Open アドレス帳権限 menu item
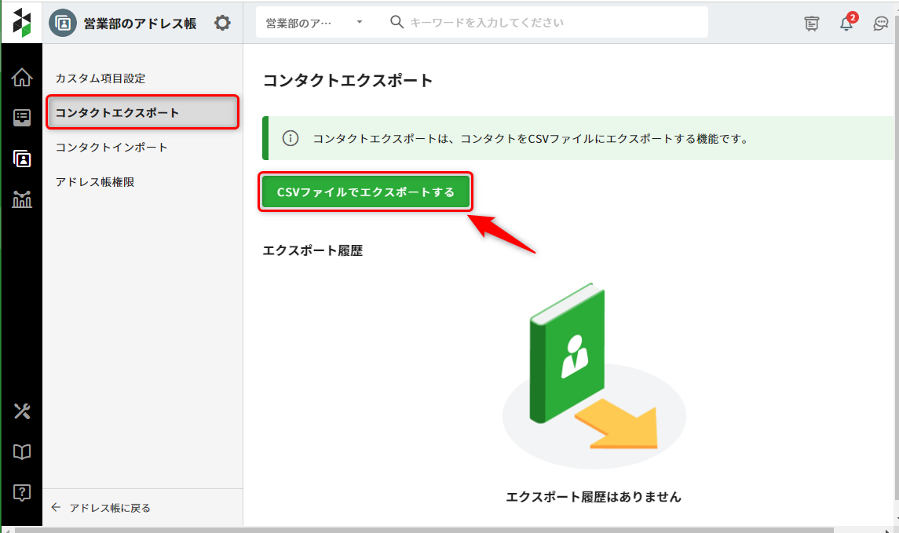The image size is (899, 533). click(95, 182)
